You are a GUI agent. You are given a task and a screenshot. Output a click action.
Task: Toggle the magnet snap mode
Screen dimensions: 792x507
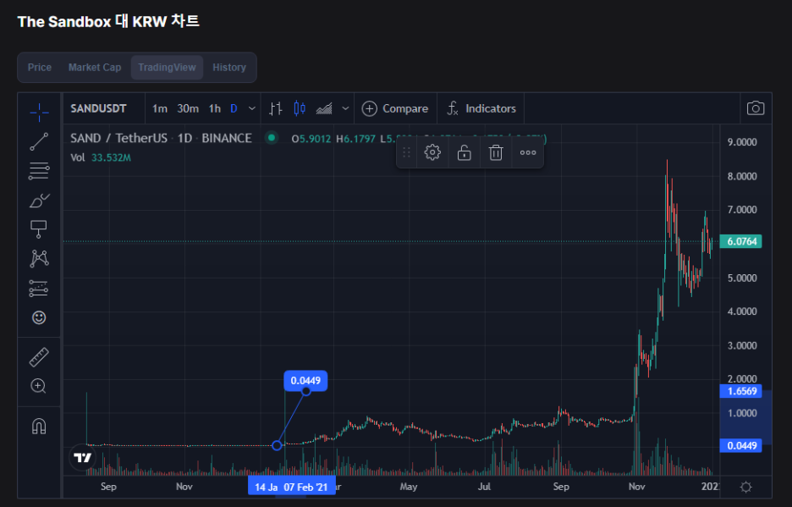39,426
